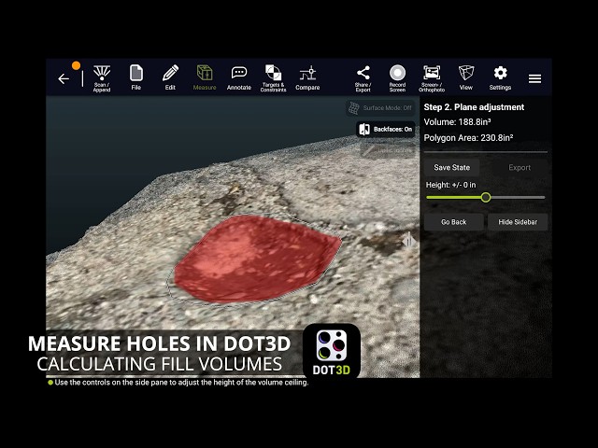Click the Volume: 188.8in³ readout
This screenshot has width=598, height=448.
[x=457, y=122]
